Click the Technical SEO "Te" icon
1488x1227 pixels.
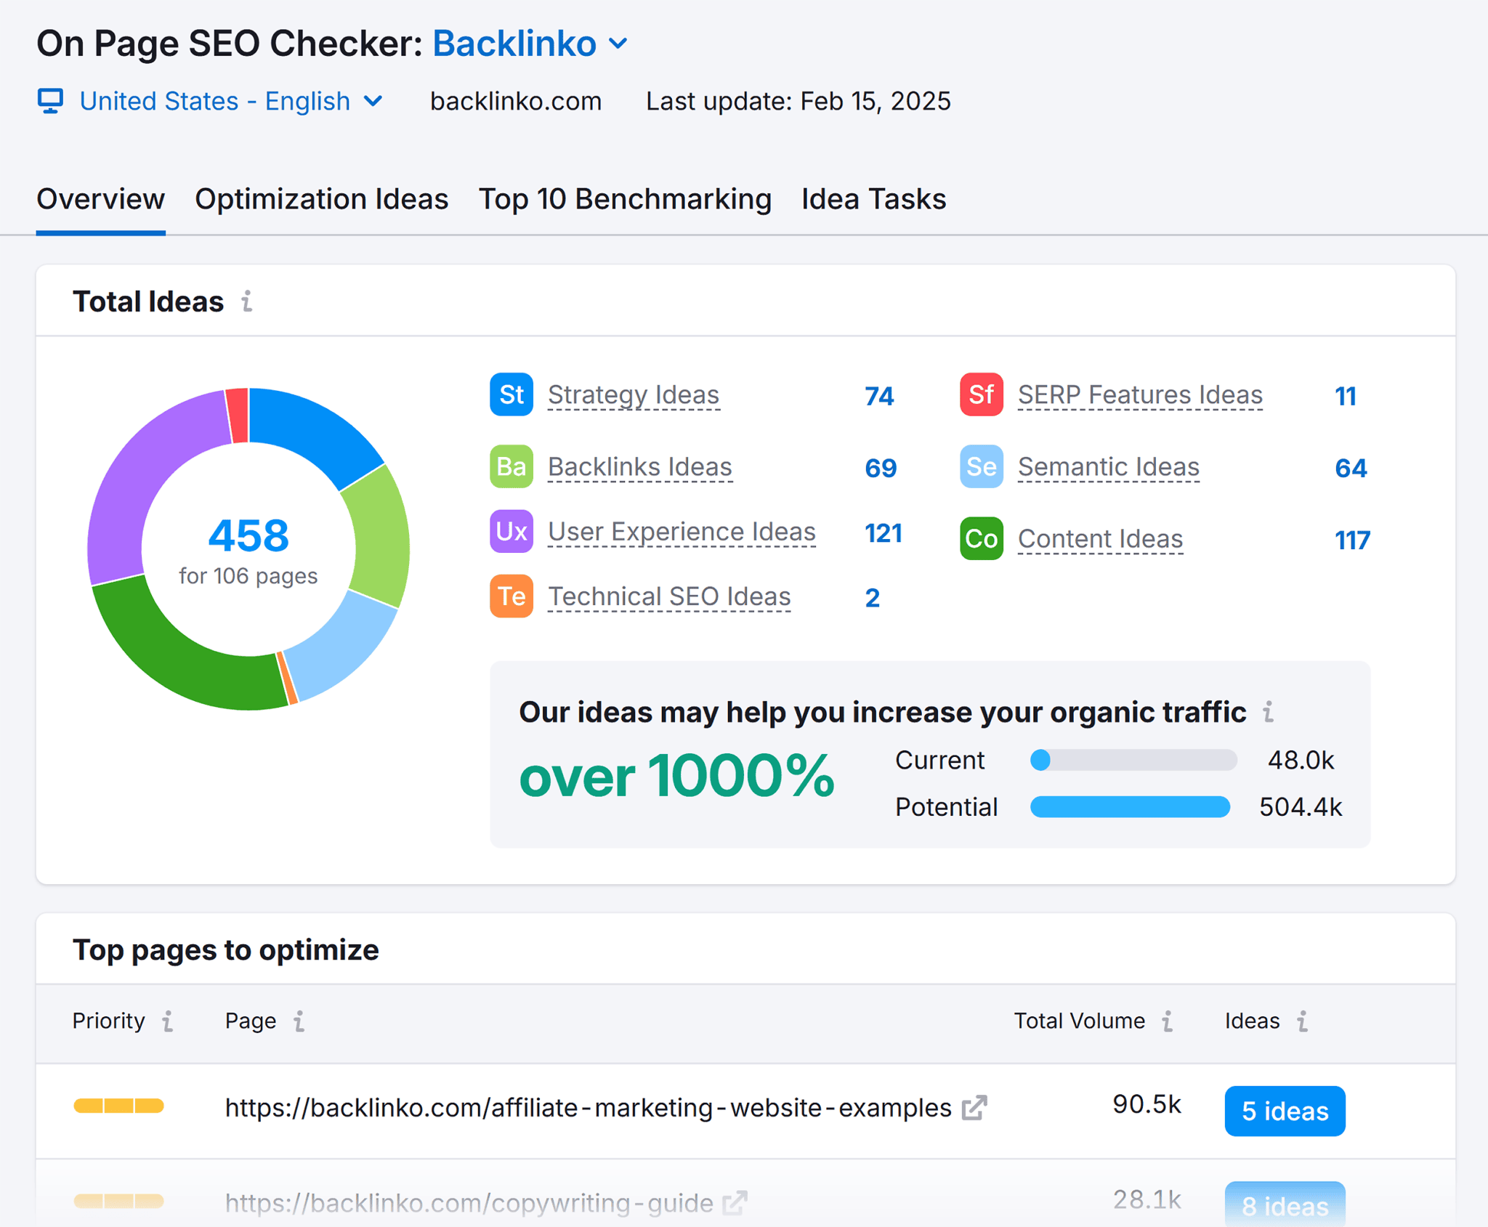point(511,596)
